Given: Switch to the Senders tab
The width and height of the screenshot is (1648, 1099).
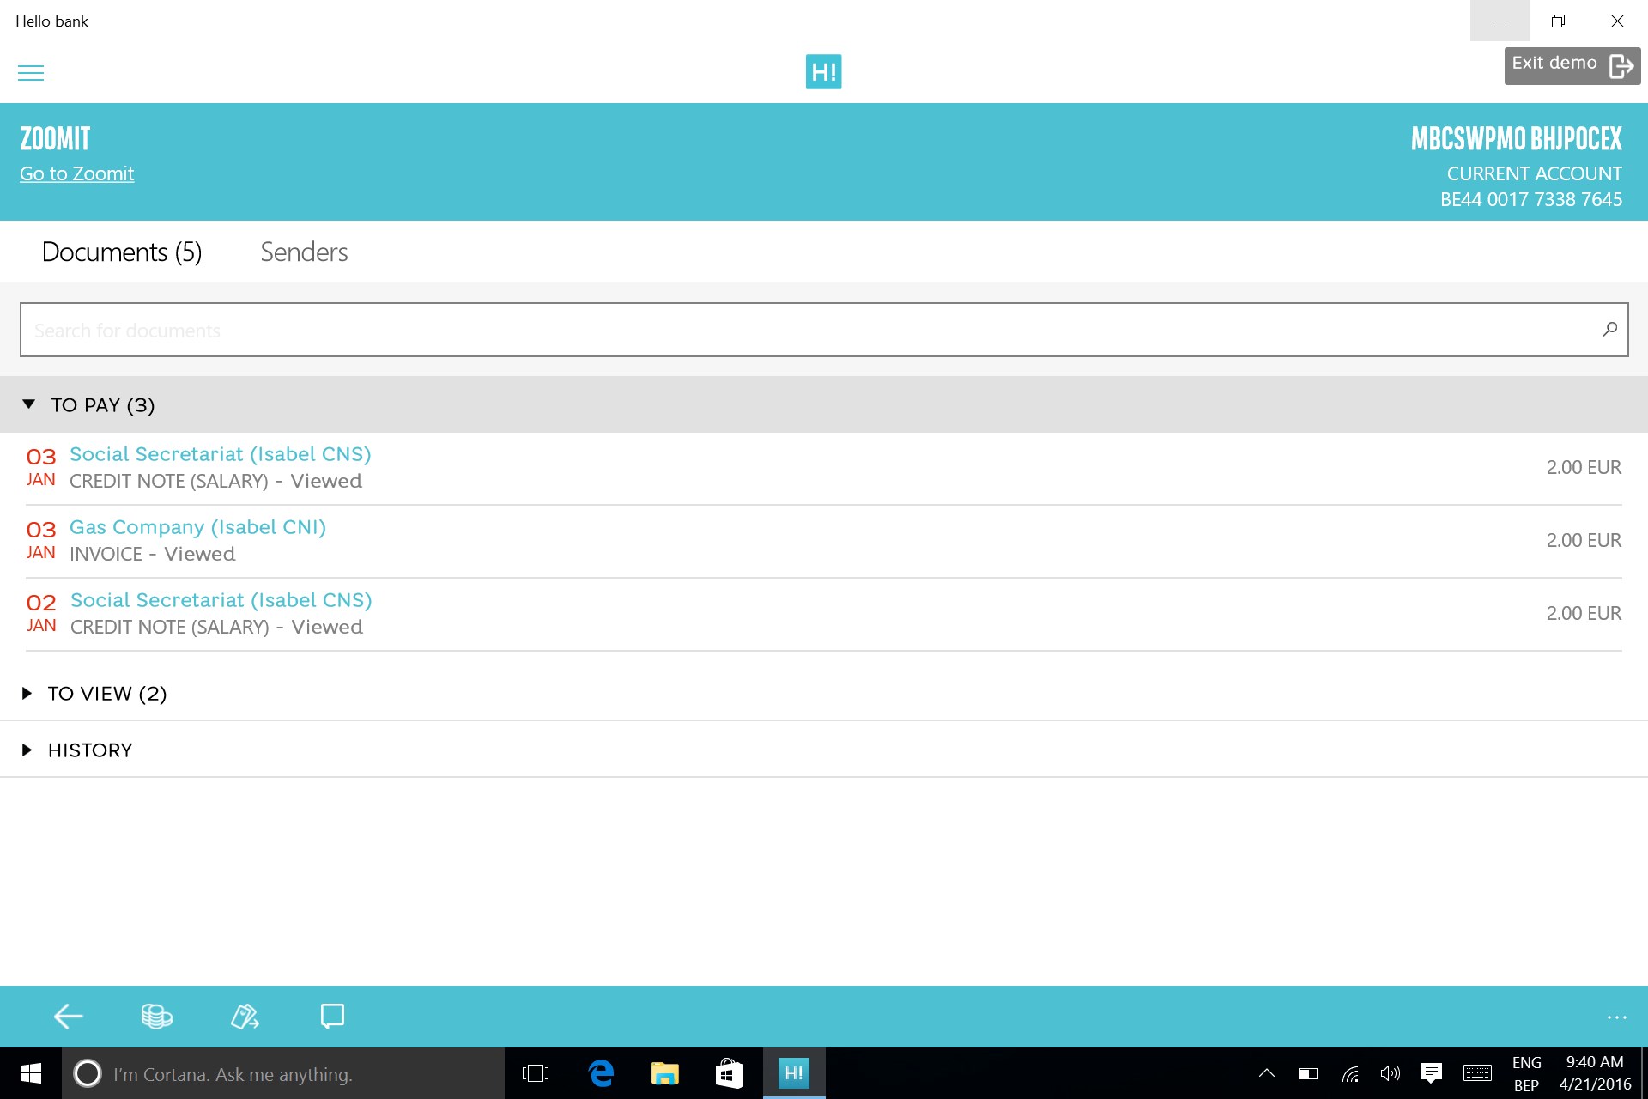Looking at the screenshot, I should [x=304, y=252].
